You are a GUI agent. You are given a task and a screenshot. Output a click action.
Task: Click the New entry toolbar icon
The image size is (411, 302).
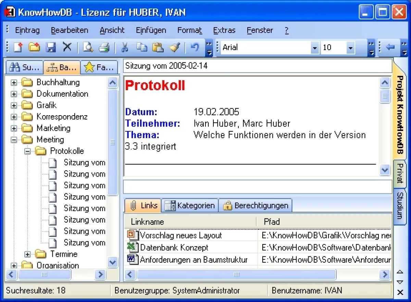click(x=18, y=47)
